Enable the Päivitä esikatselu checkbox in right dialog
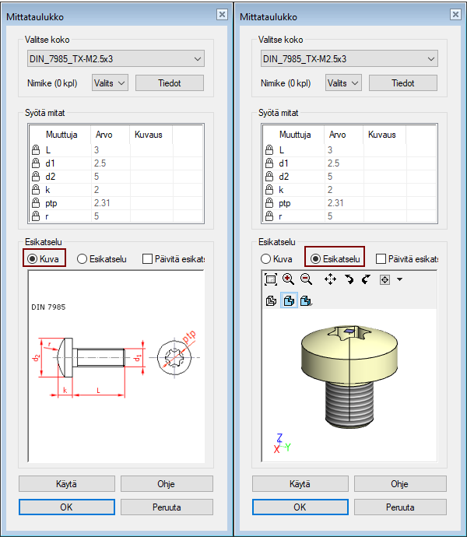This screenshot has height=537, width=467. coord(381,258)
